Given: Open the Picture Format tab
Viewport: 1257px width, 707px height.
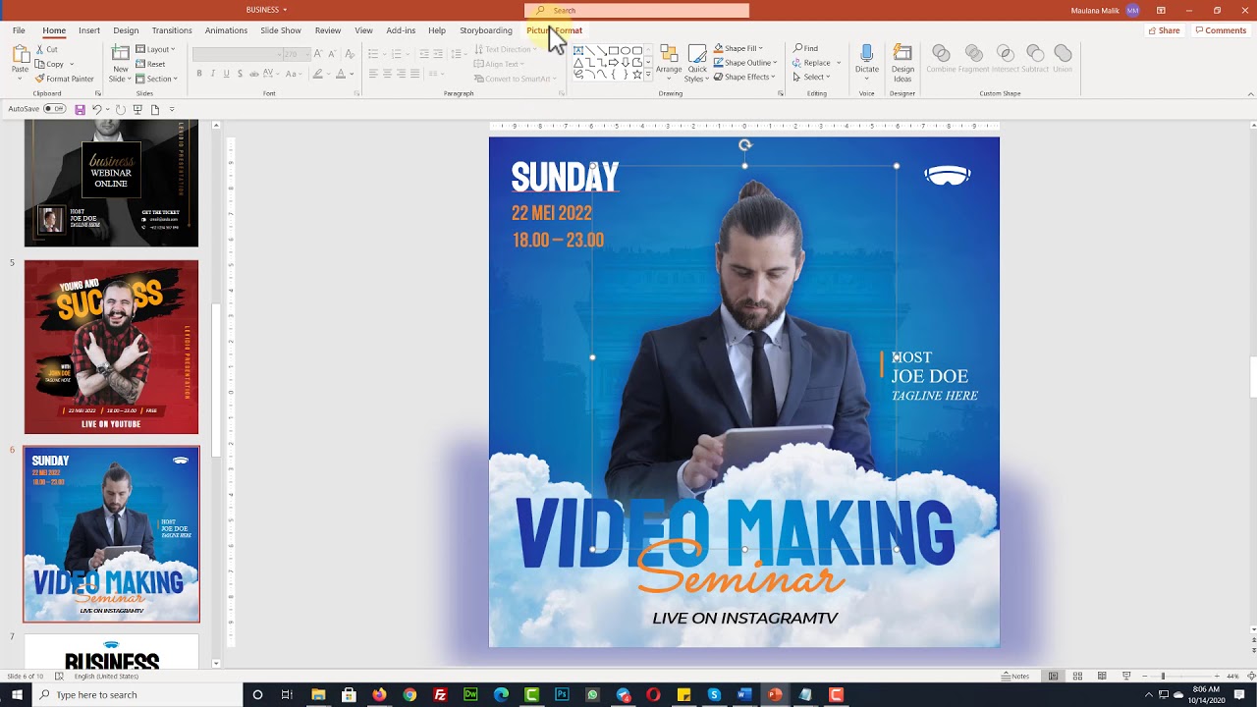Looking at the screenshot, I should click(x=554, y=30).
